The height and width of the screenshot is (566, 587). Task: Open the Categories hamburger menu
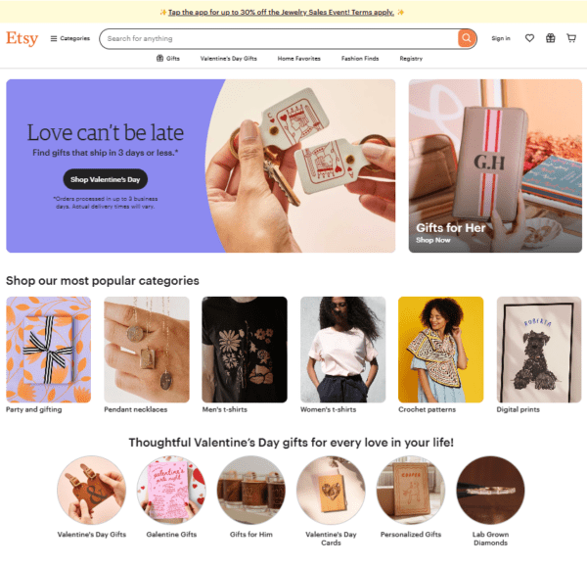point(70,38)
